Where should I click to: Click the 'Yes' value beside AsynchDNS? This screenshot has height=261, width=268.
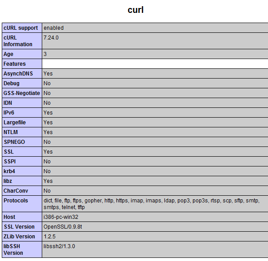tap(48, 74)
